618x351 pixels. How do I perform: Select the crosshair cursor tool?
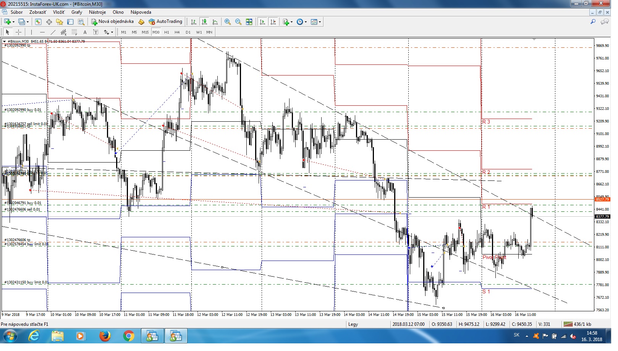18,32
